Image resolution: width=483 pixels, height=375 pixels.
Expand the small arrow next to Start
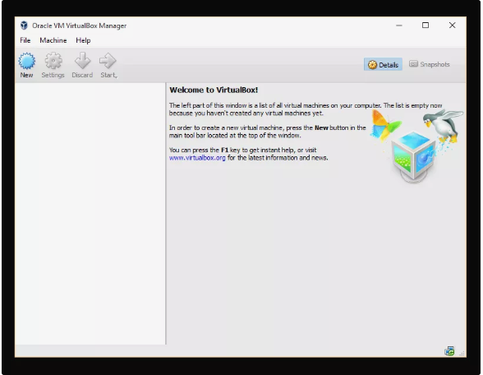tap(117, 76)
